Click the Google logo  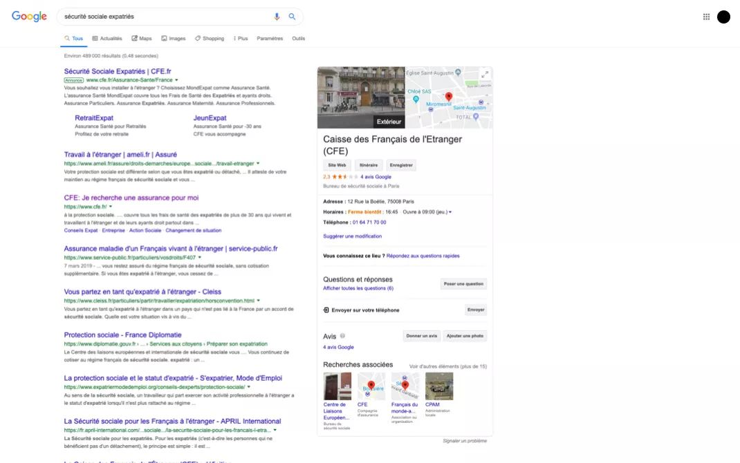click(x=29, y=17)
